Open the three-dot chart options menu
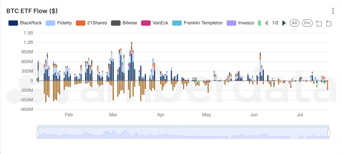The width and height of the screenshot is (342, 154). click(333, 11)
